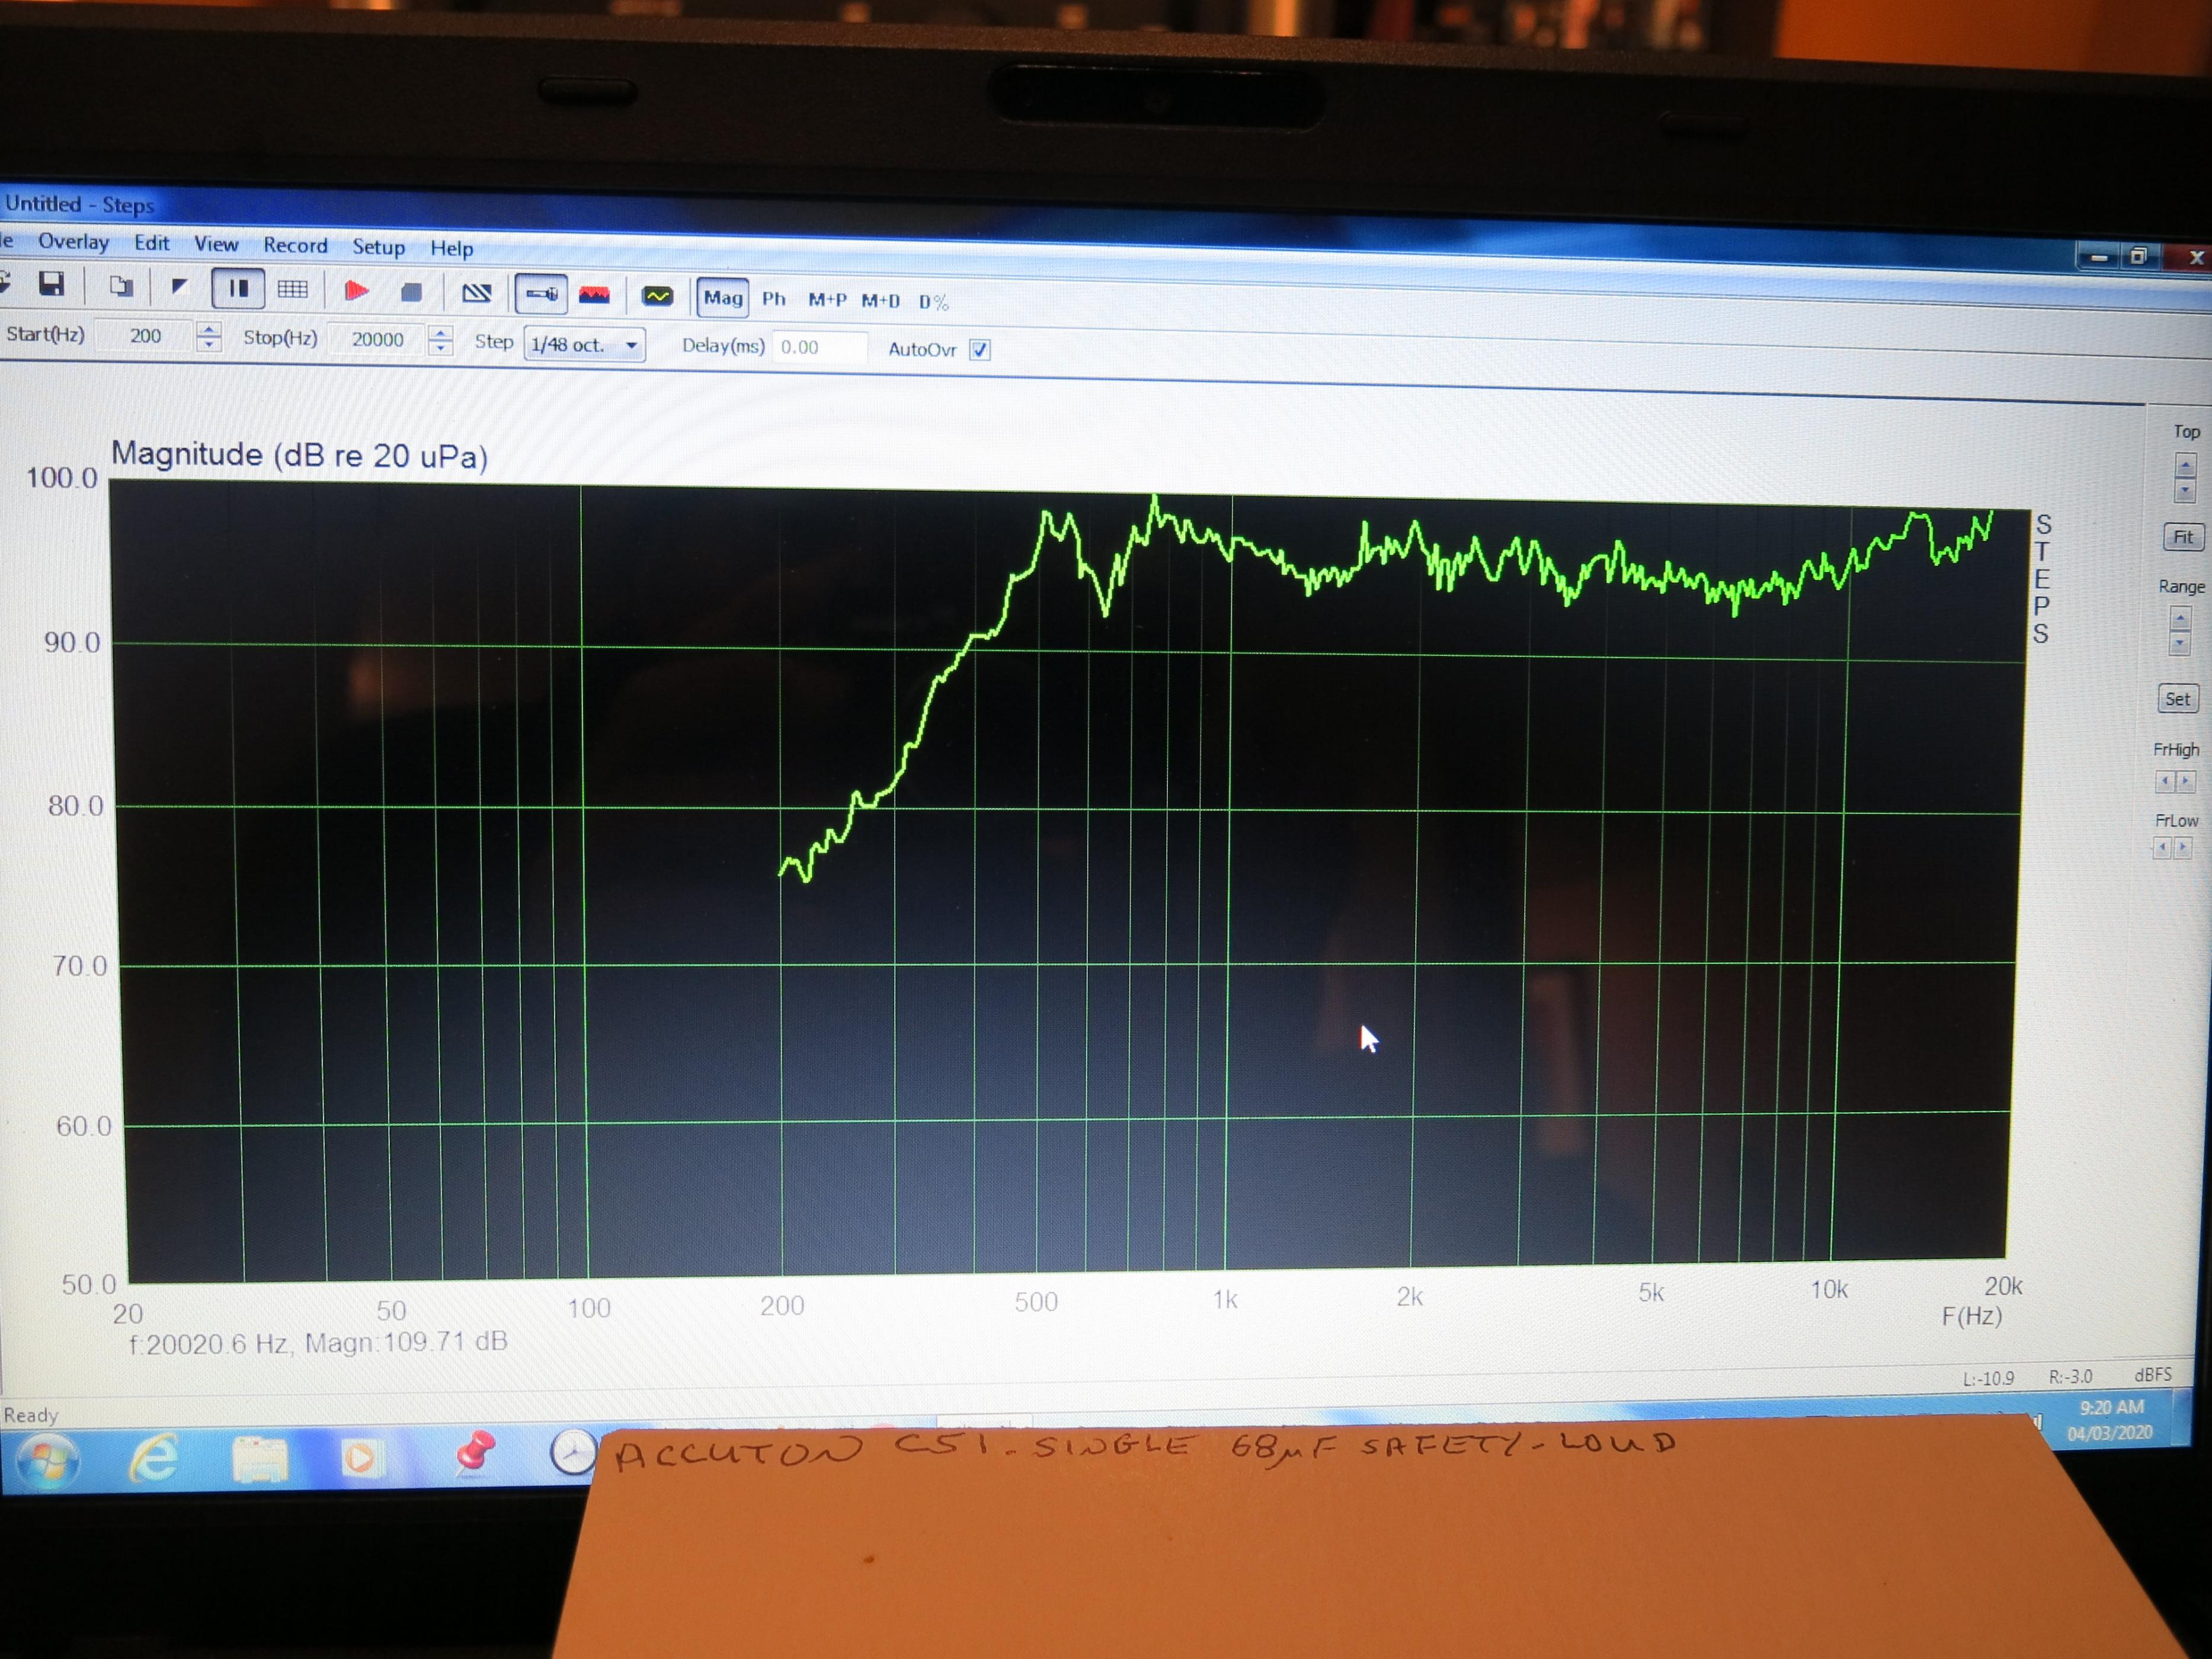
Task: Open the Overlay menu
Action: coord(73,242)
